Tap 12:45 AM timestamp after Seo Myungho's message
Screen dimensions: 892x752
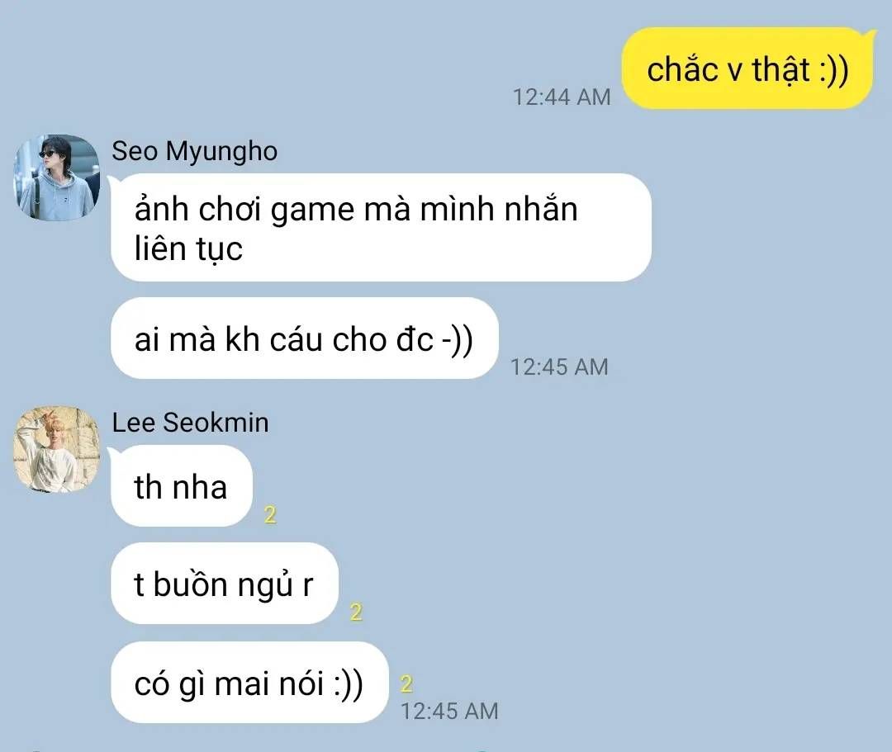pyautogui.click(x=559, y=367)
